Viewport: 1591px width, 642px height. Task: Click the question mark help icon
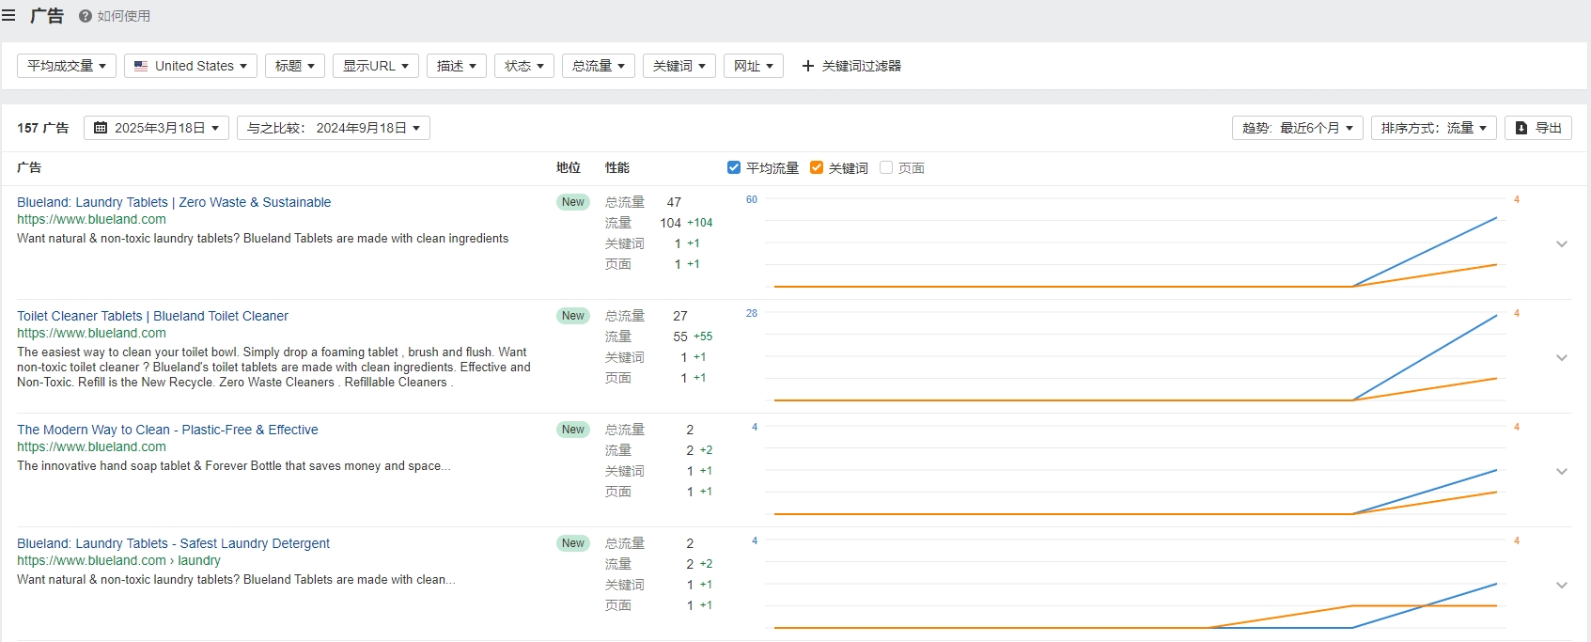click(86, 16)
